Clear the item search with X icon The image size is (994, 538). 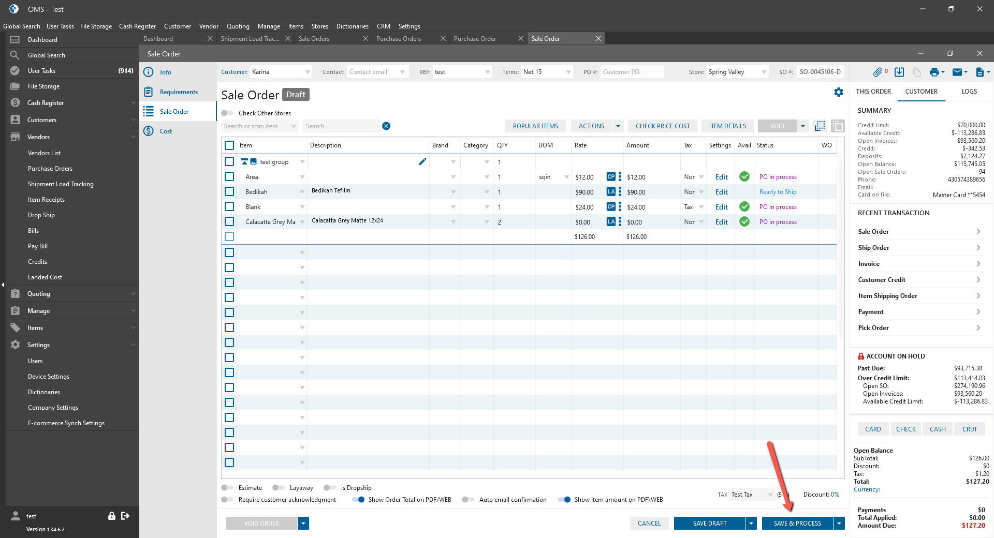386,126
